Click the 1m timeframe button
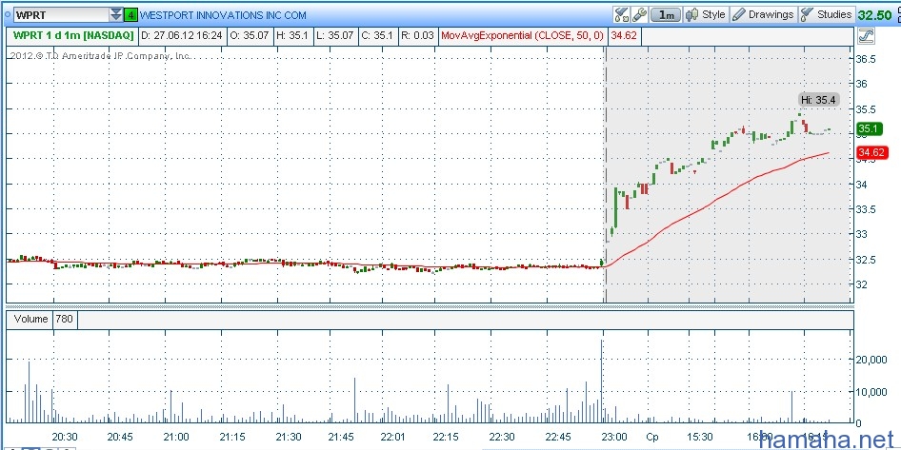Viewport: 901px width, 450px height. pos(666,14)
